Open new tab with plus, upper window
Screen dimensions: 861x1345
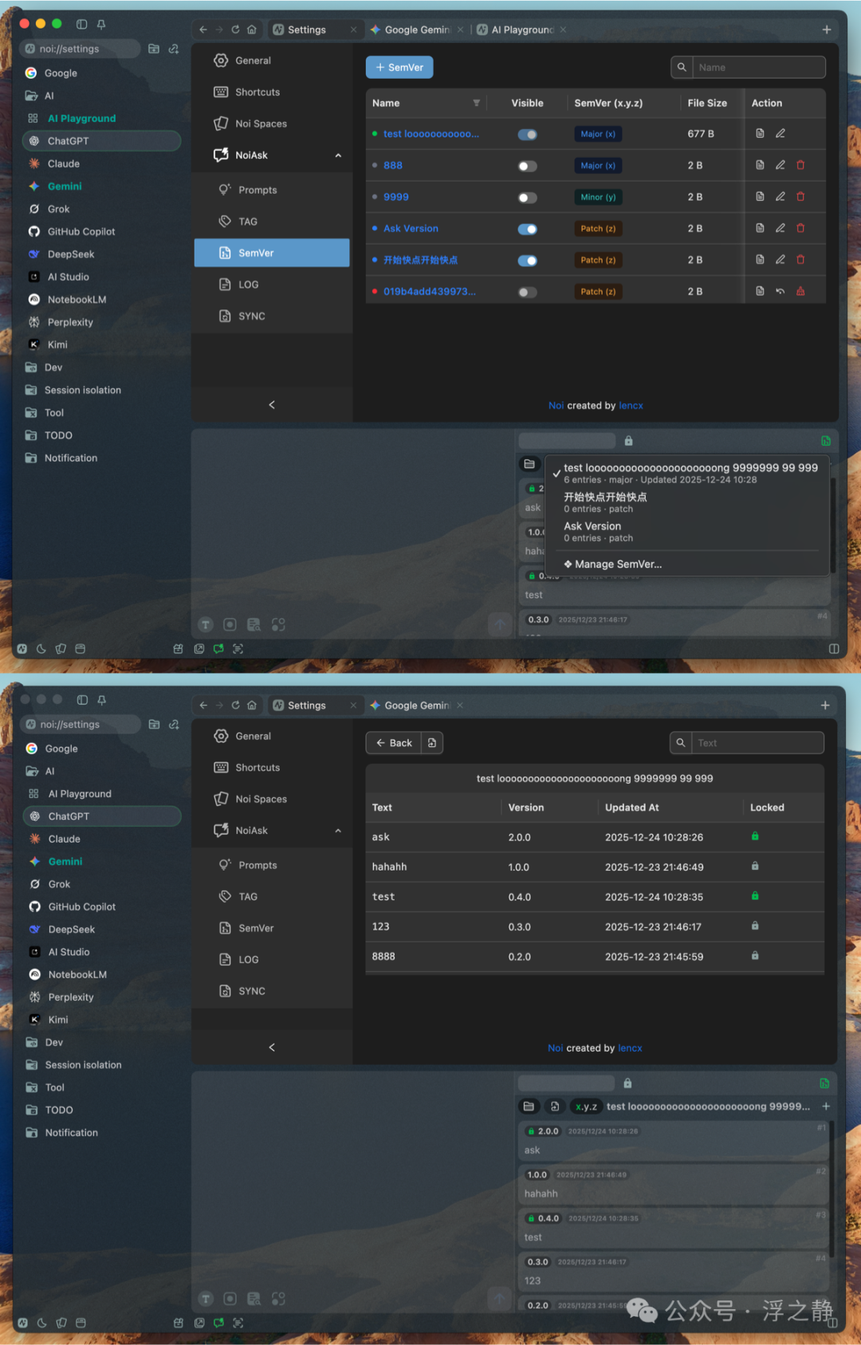(827, 29)
